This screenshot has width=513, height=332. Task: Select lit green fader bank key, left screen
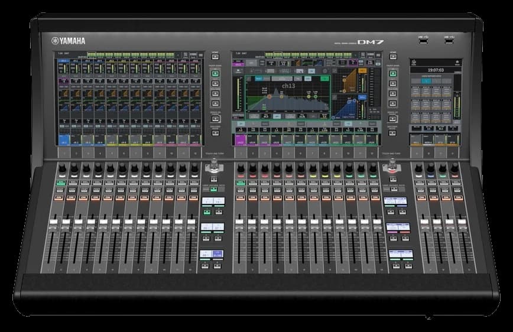215,74
